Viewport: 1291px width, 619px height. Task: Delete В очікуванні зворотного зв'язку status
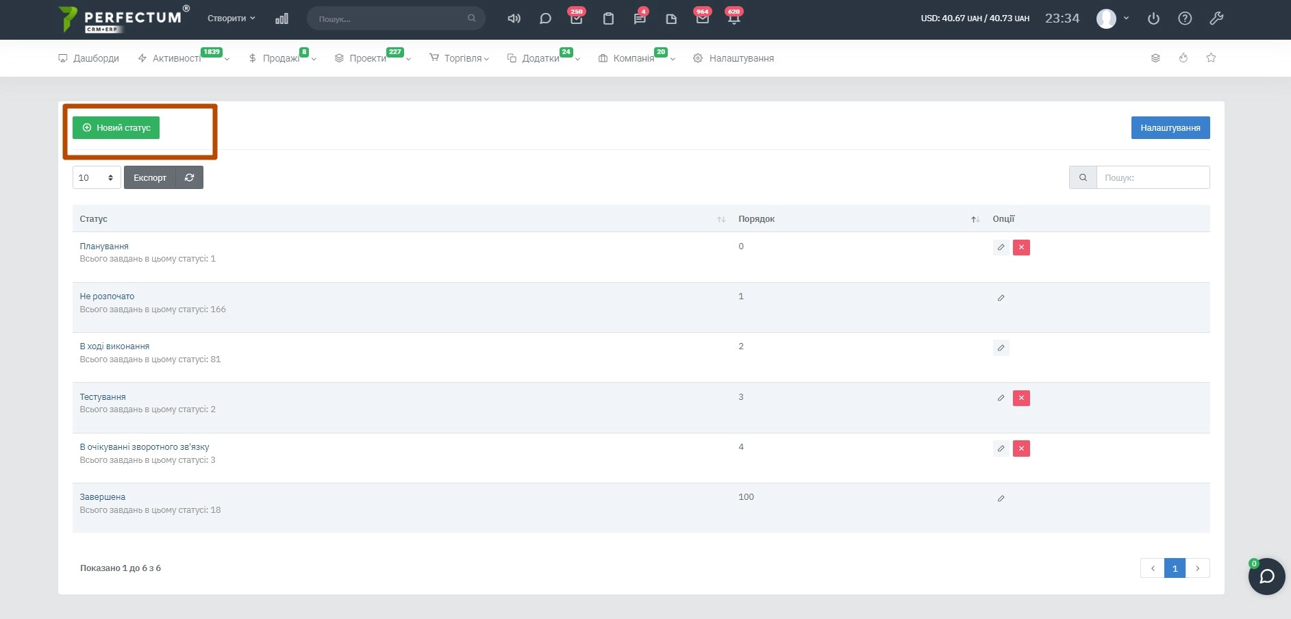[1021, 449]
